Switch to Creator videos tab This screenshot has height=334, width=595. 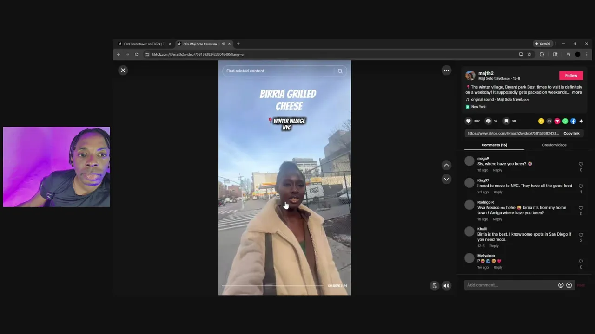[554, 145]
